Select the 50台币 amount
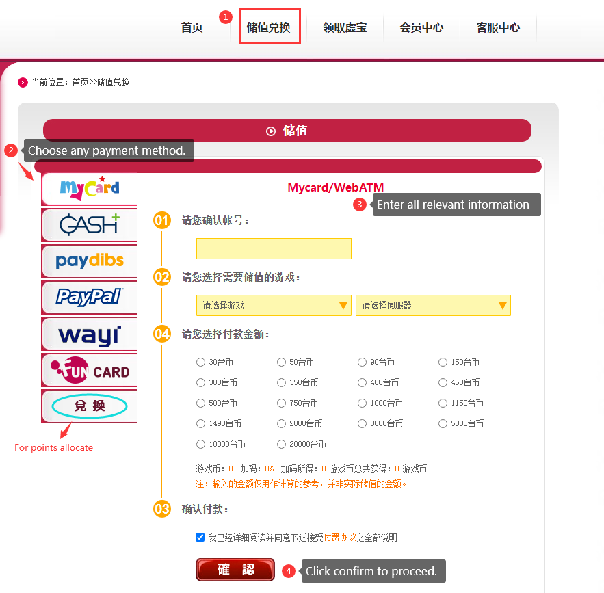The image size is (604, 593). (282, 362)
